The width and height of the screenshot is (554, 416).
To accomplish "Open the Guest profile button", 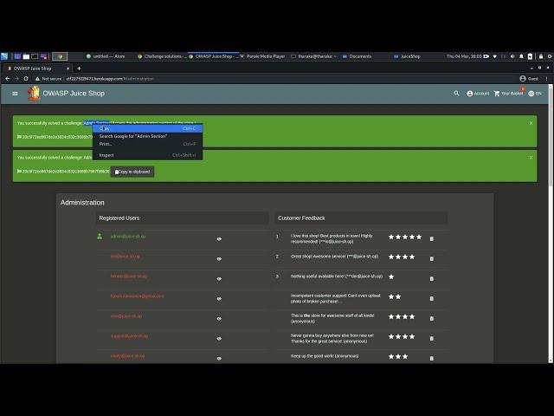I will 529,79.
